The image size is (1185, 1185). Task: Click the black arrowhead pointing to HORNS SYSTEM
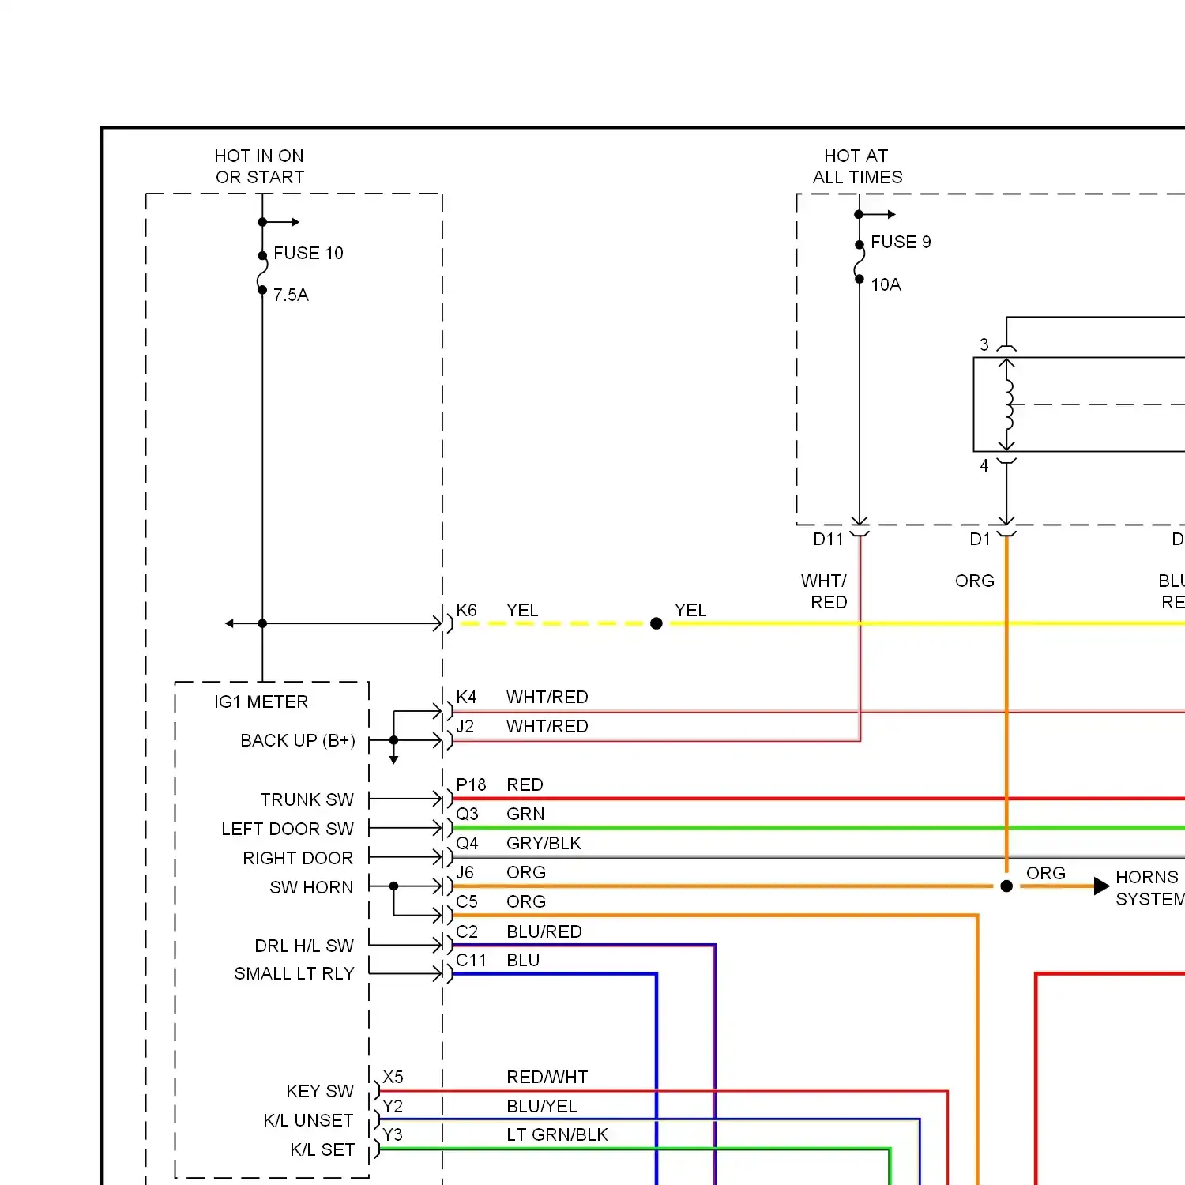(1102, 886)
